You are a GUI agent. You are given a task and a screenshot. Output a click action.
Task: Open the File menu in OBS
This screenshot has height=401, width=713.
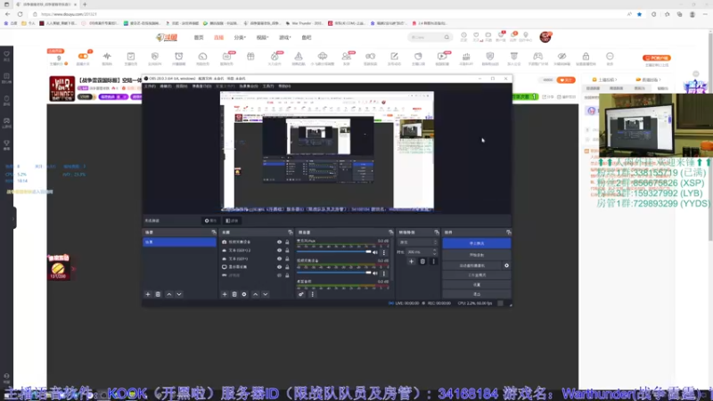(150, 86)
